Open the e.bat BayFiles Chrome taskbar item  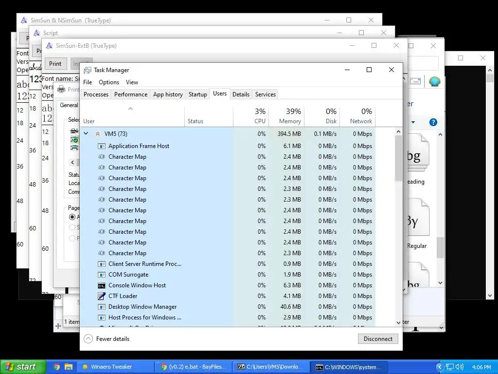pos(193,367)
